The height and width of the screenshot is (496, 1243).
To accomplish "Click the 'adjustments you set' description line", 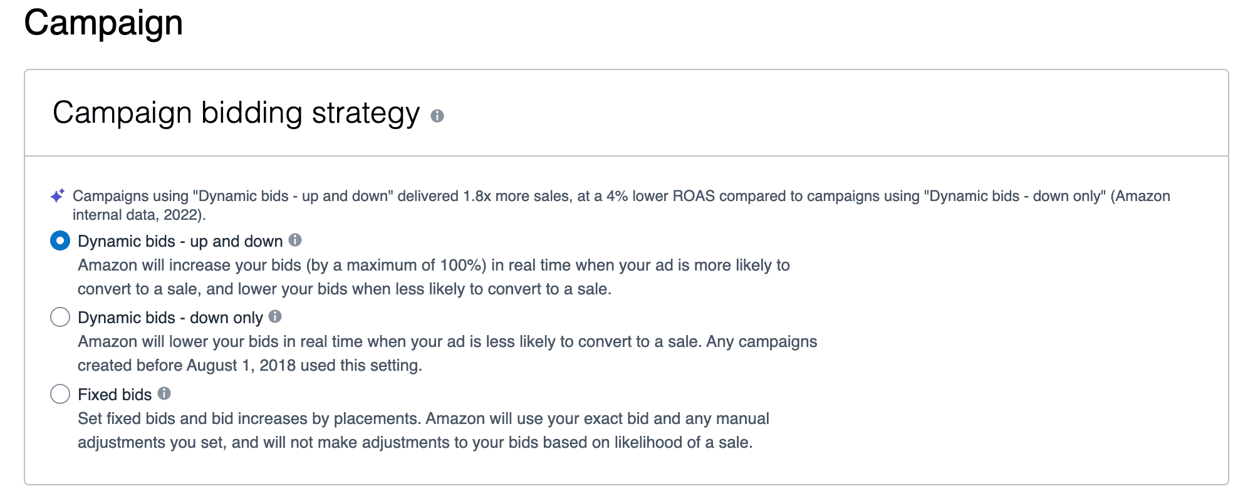I will pos(415,442).
